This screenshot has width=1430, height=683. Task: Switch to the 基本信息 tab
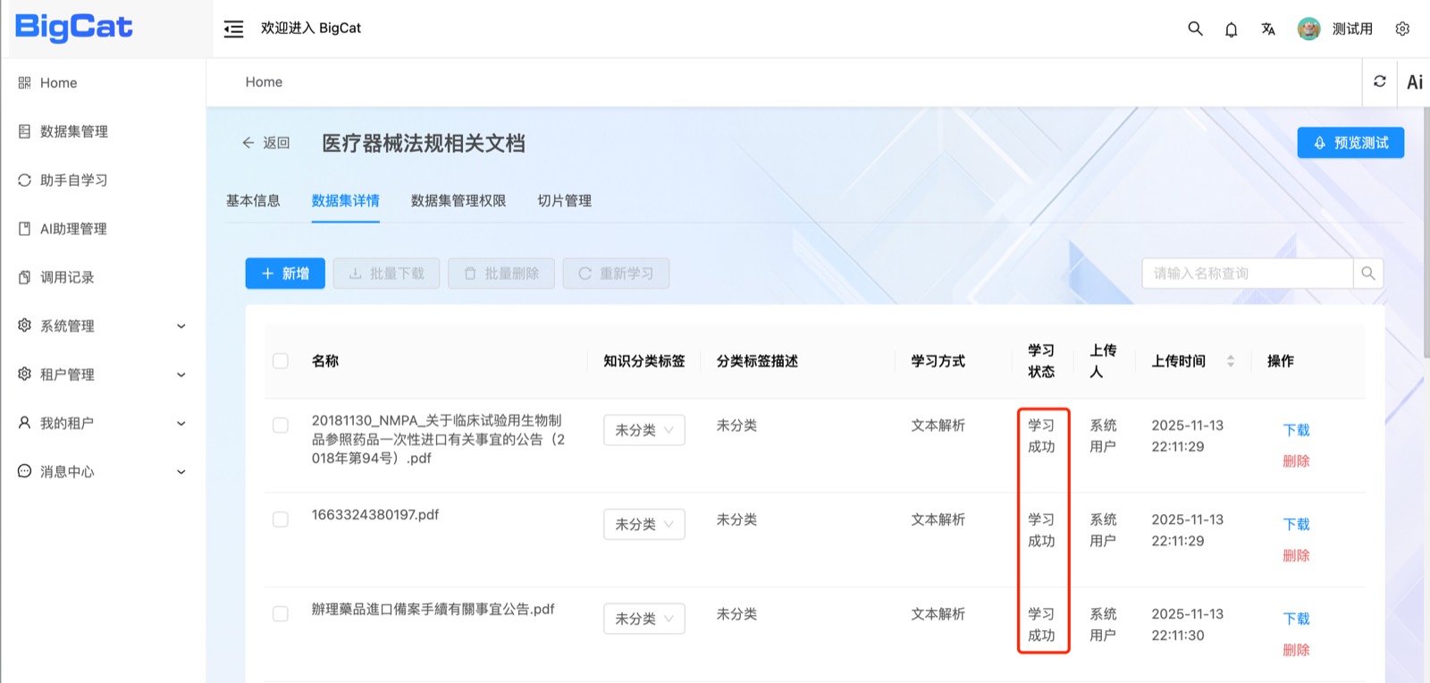253,200
